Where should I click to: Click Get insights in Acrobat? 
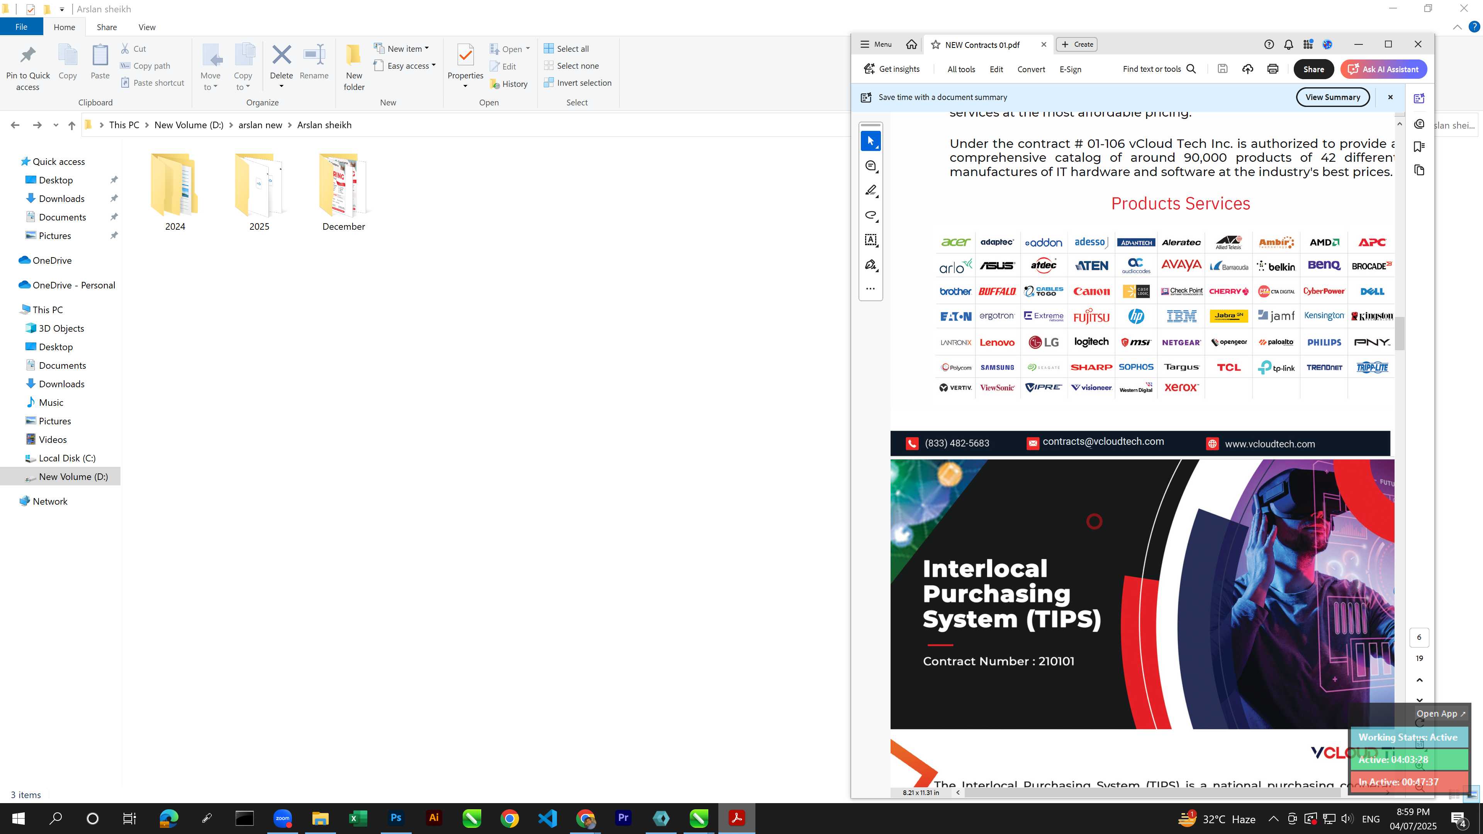[892, 69]
